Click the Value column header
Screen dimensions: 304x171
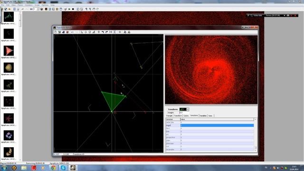click(x=217, y=119)
